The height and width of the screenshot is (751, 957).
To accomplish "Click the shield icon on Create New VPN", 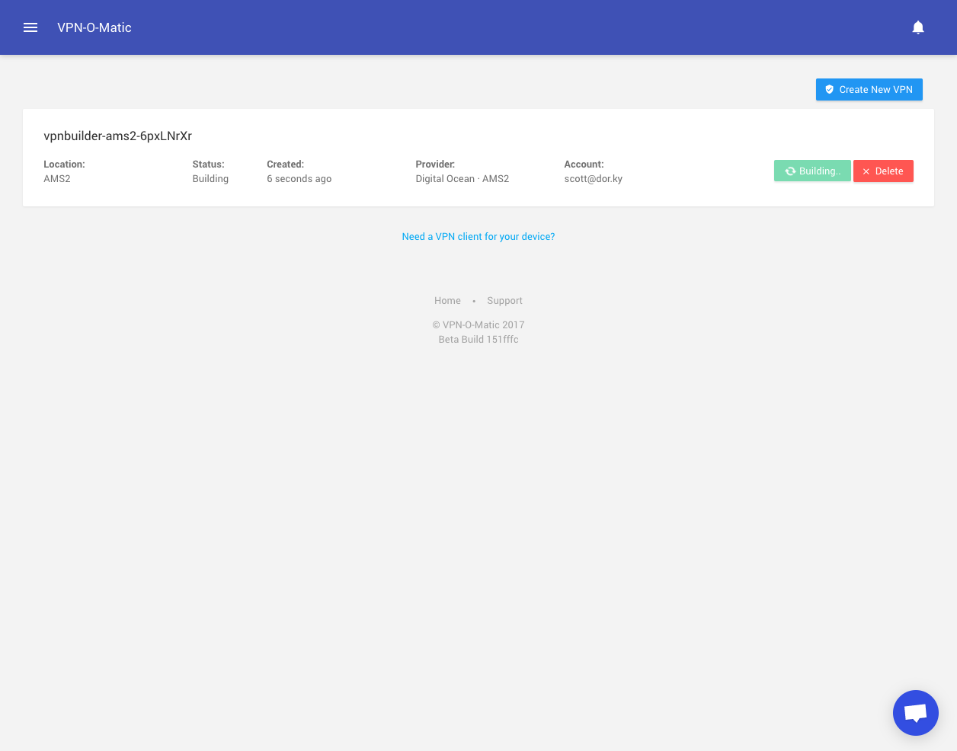I will [x=829, y=89].
